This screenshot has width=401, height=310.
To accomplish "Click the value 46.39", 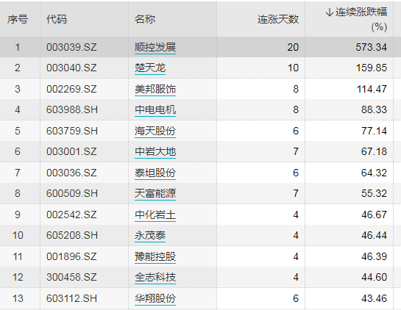I will (375, 256).
